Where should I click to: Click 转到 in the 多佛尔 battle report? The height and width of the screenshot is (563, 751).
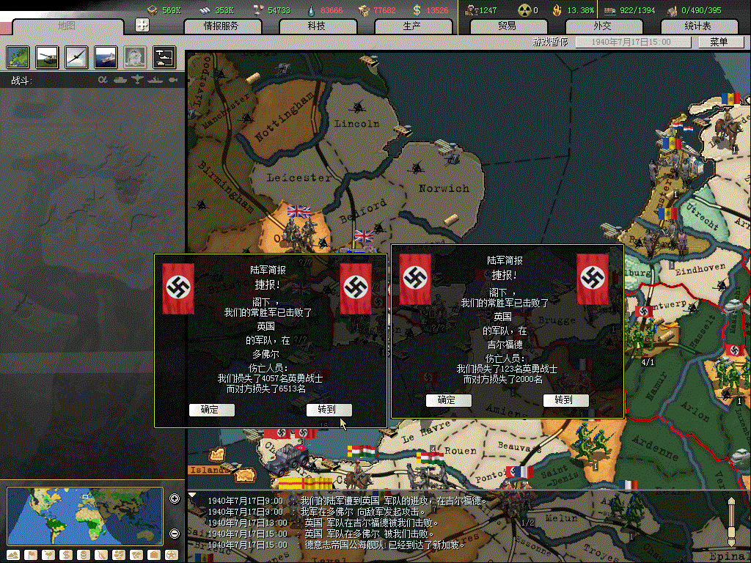click(329, 410)
